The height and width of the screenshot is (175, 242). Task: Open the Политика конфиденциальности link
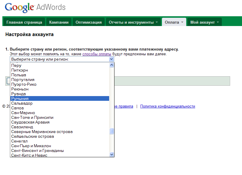tap(168, 106)
